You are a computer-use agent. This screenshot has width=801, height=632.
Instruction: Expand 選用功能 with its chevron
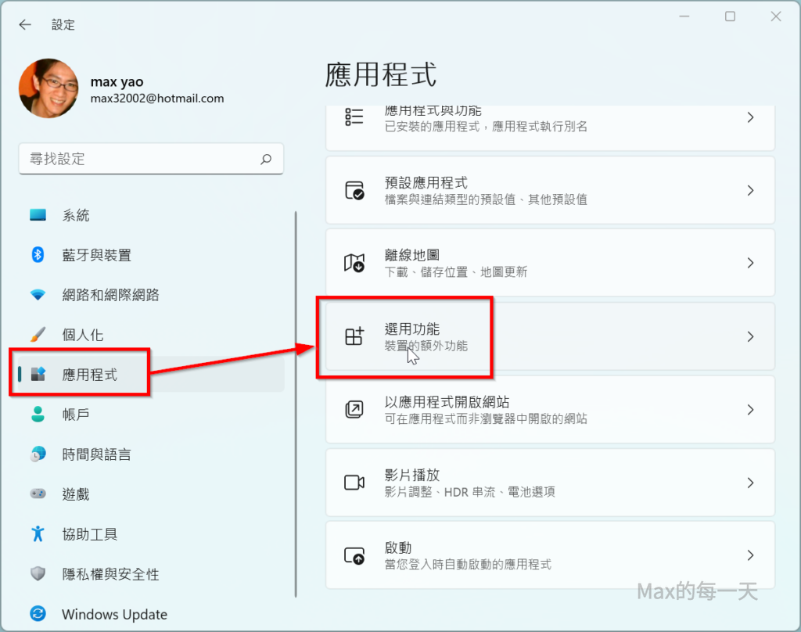click(x=750, y=336)
